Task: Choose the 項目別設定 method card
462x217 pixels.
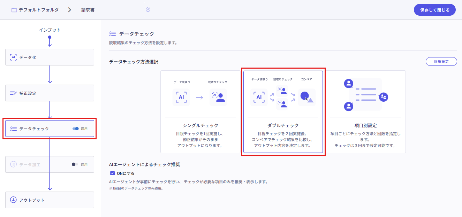Action: [x=365, y=112]
